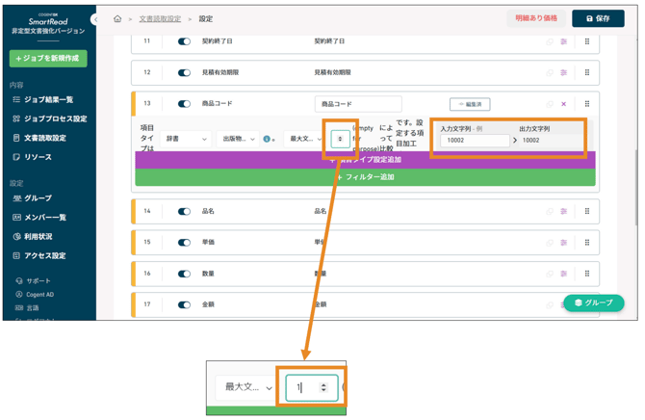Expand the 出版物 dropdown
The image size is (645, 420).
point(237,139)
